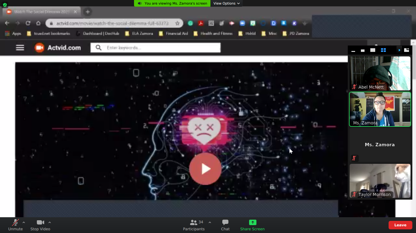
Task: Select Taylor Morrison's video thumbnail
Action: click(x=380, y=181)
